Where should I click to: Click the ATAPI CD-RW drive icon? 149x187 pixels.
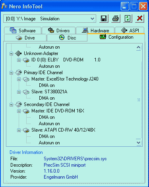26,130
